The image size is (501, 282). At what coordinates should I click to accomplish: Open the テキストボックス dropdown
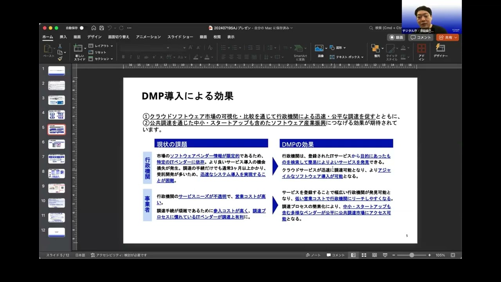point(346,57)
